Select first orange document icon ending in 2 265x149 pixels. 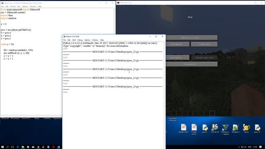(183, 128)
